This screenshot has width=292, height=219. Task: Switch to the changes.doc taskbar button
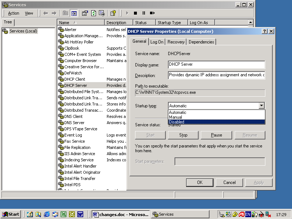[x=121, y=214]
